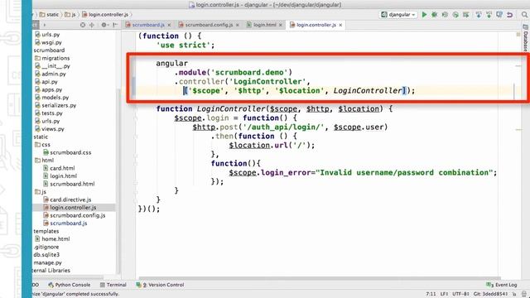Click the VCS update project icon

(x=479, y=15)
